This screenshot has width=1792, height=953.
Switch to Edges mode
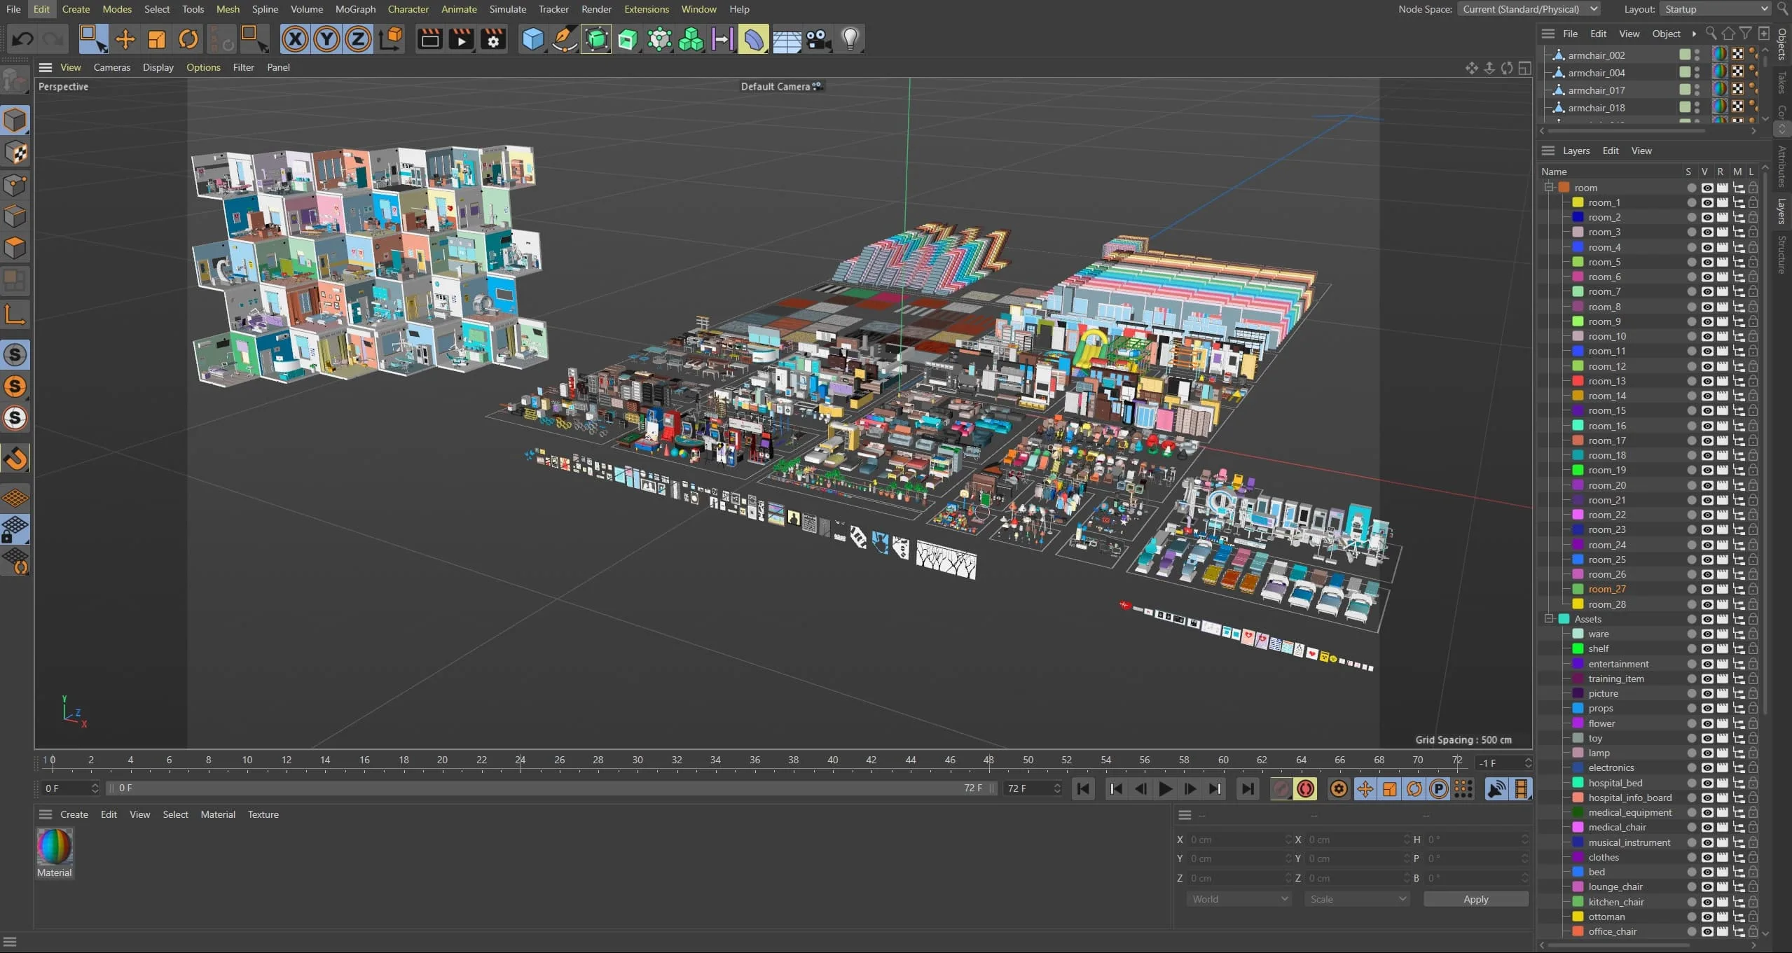[15, 216]
